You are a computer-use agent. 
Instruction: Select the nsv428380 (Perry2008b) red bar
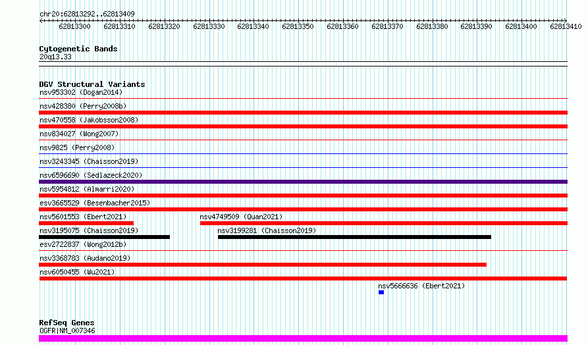(x=303, y=113)
